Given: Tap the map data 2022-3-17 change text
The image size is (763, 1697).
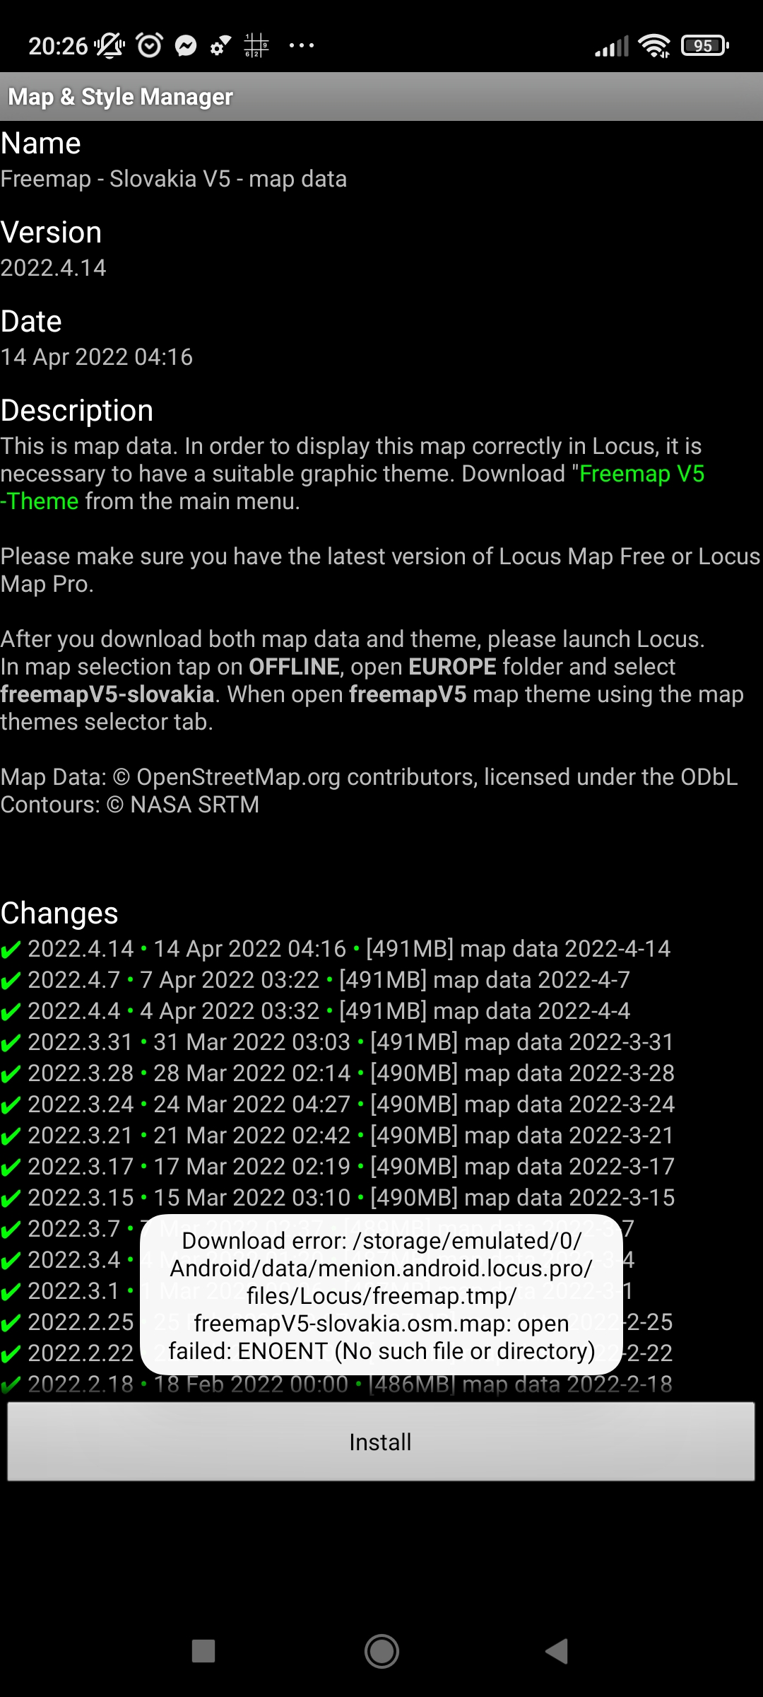Looking at the screenshot, I should 569,1167.
